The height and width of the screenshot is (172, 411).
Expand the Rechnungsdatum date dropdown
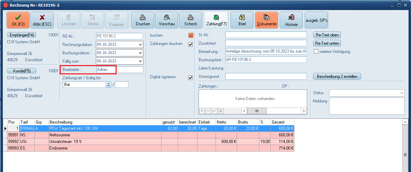click(140, 45)
